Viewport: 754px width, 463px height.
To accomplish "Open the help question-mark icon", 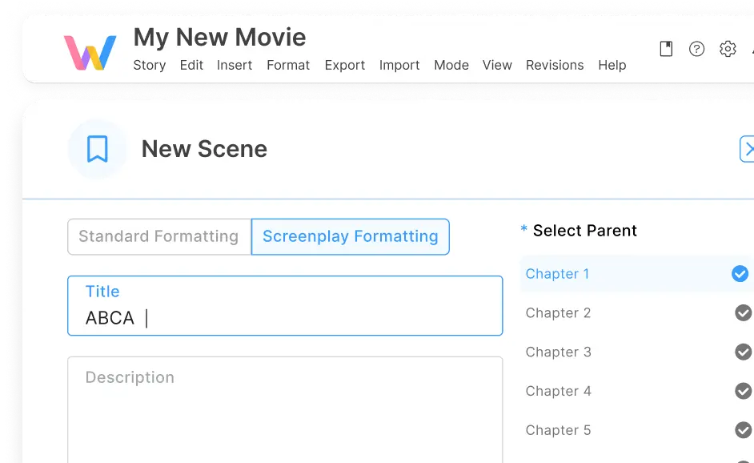I will click(696, 48).
